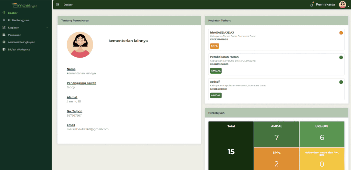
Task: Expand the Kegiatan submenu chevron
Action: coord(47,27)
